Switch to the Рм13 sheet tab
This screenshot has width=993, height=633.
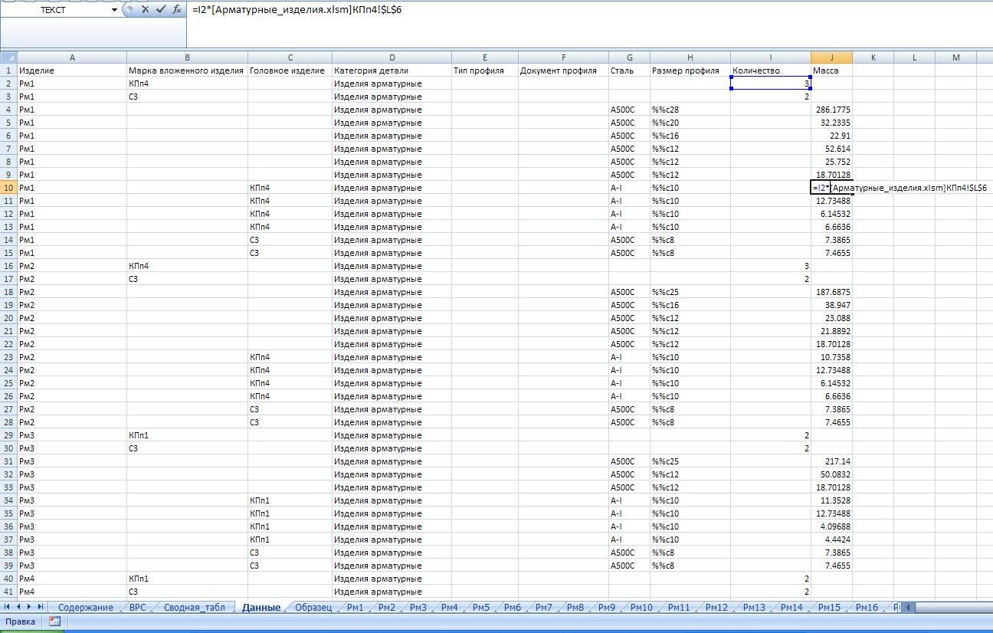(753, 608)
